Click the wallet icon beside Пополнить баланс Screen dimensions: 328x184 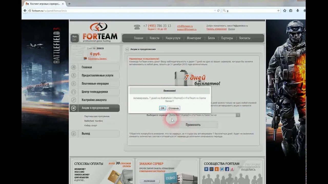pos(85,59)
